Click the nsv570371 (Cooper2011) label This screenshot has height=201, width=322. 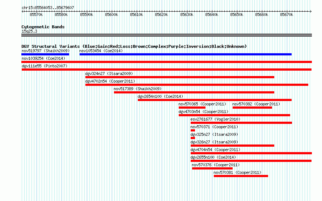pyautogui.click(x=214, y=127)
